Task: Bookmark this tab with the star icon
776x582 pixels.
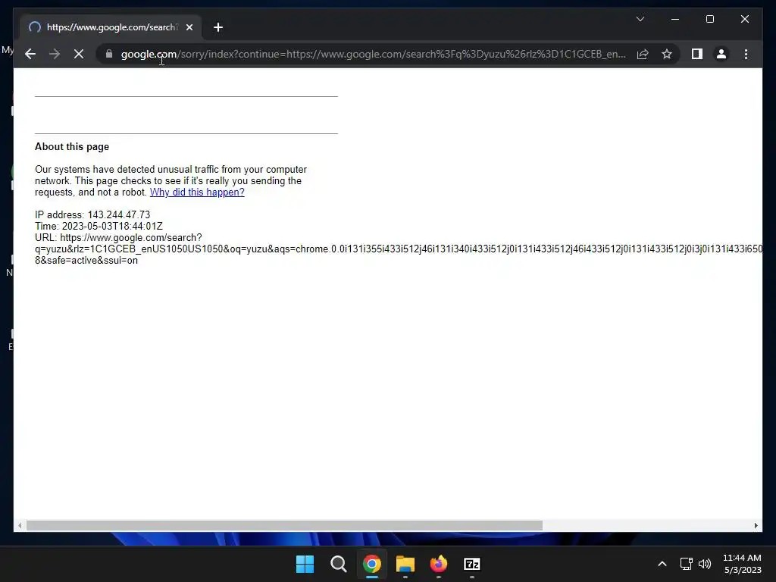Action: coord(667,54)
